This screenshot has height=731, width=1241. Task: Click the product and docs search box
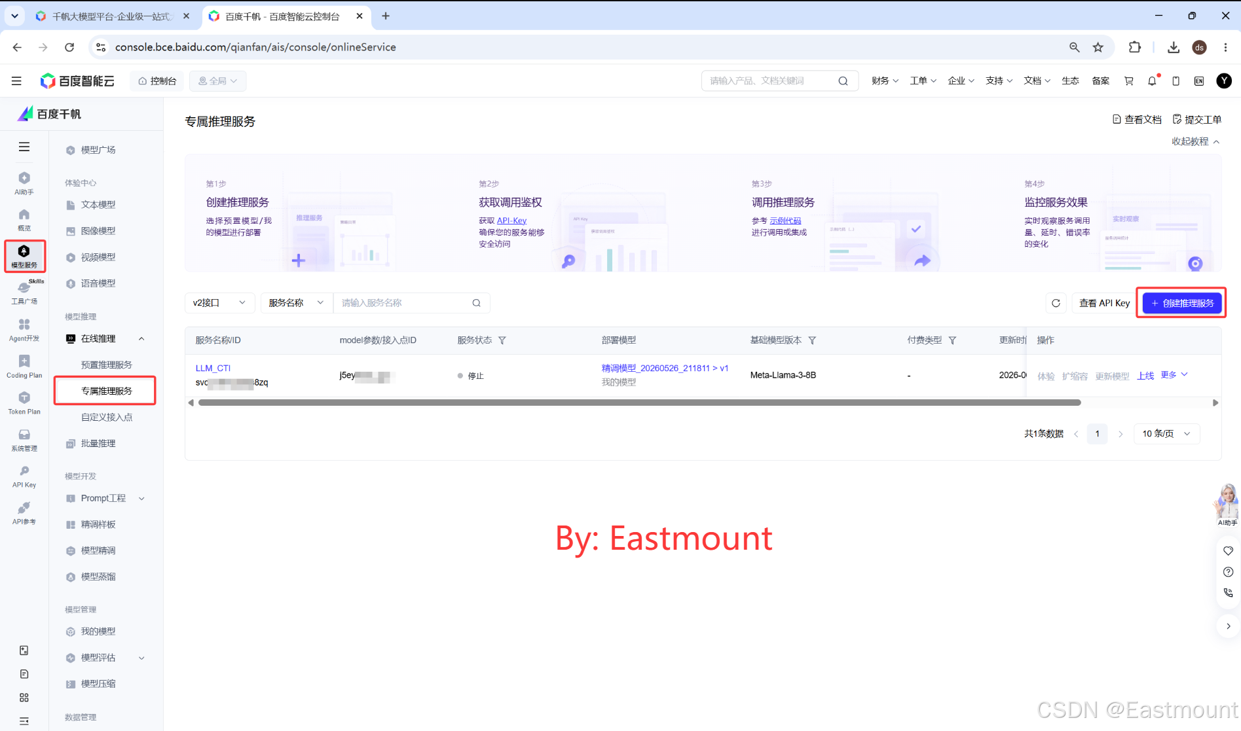[779, 80]
